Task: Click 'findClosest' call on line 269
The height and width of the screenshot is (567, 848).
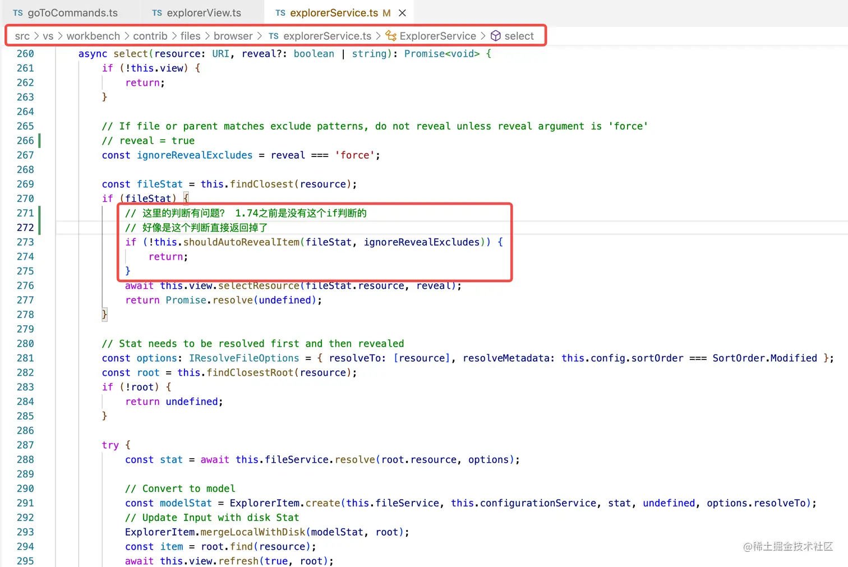Action: pos(261,184)
